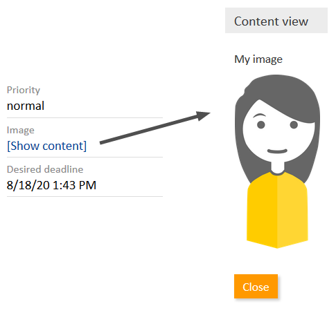336x315 pixels.
Task: Click the avatar's left eye with raised eyebrow
Action: tap(260, 121)
